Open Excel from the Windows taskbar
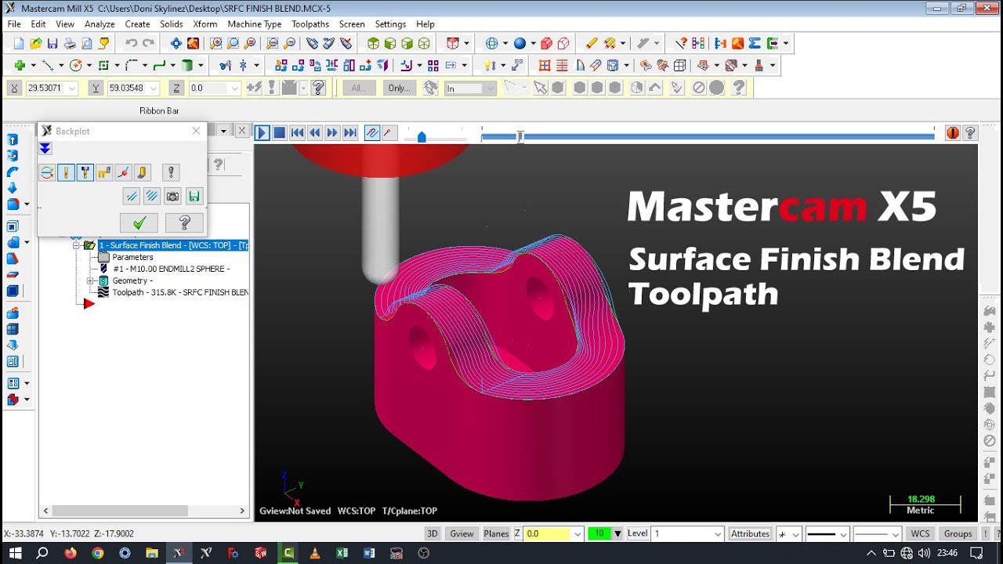 click(x=342, y=553)
